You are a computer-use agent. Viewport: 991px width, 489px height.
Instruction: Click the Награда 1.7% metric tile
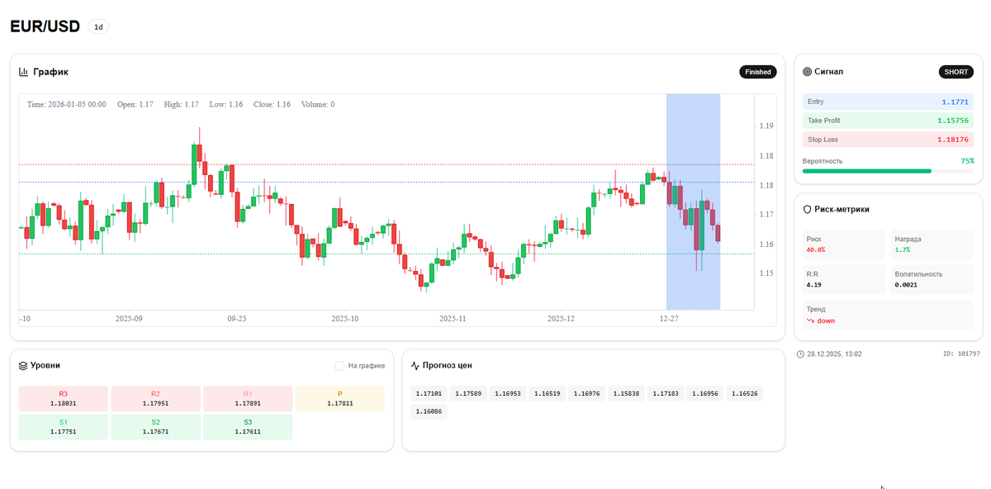point(932,244)
